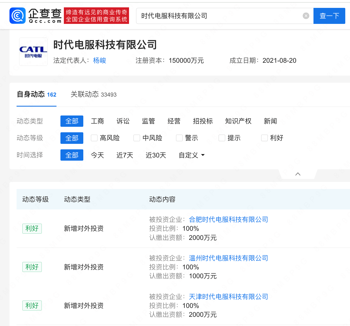Click the 动态等级 column header

pyautogui.click(x=35, y=199)
